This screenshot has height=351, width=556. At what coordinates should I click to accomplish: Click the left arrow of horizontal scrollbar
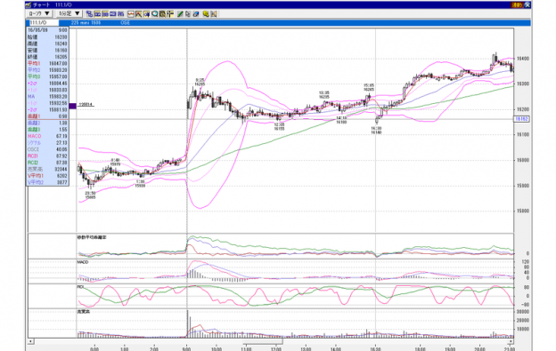pos(31,341)
